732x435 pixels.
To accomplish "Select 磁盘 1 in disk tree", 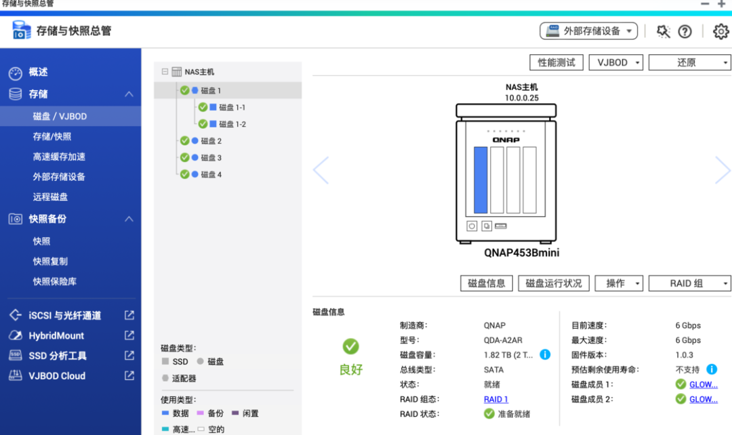I will coord(228,90).
